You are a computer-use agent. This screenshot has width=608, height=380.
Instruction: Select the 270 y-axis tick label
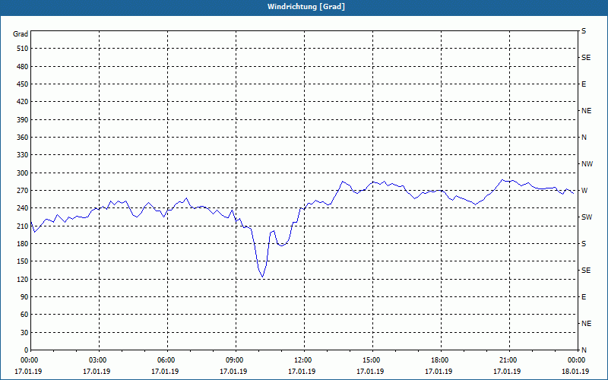point(22,191)
